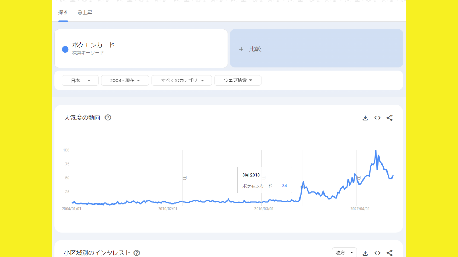Click the note marker near 2022 on chart
The image size is (458, 257).
pyautogui.click(x=359, y=178)
